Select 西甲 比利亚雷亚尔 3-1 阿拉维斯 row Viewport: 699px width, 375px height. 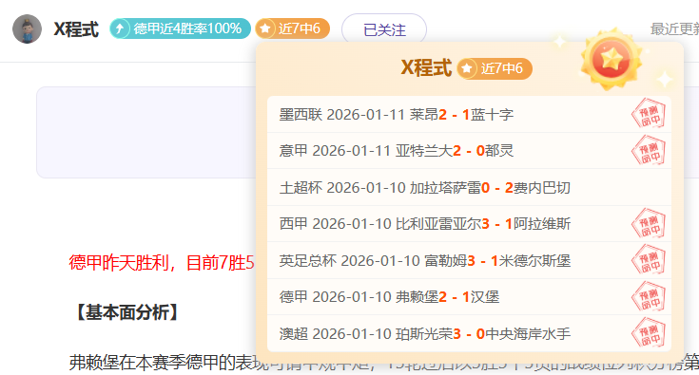click(x=469, y=224)
